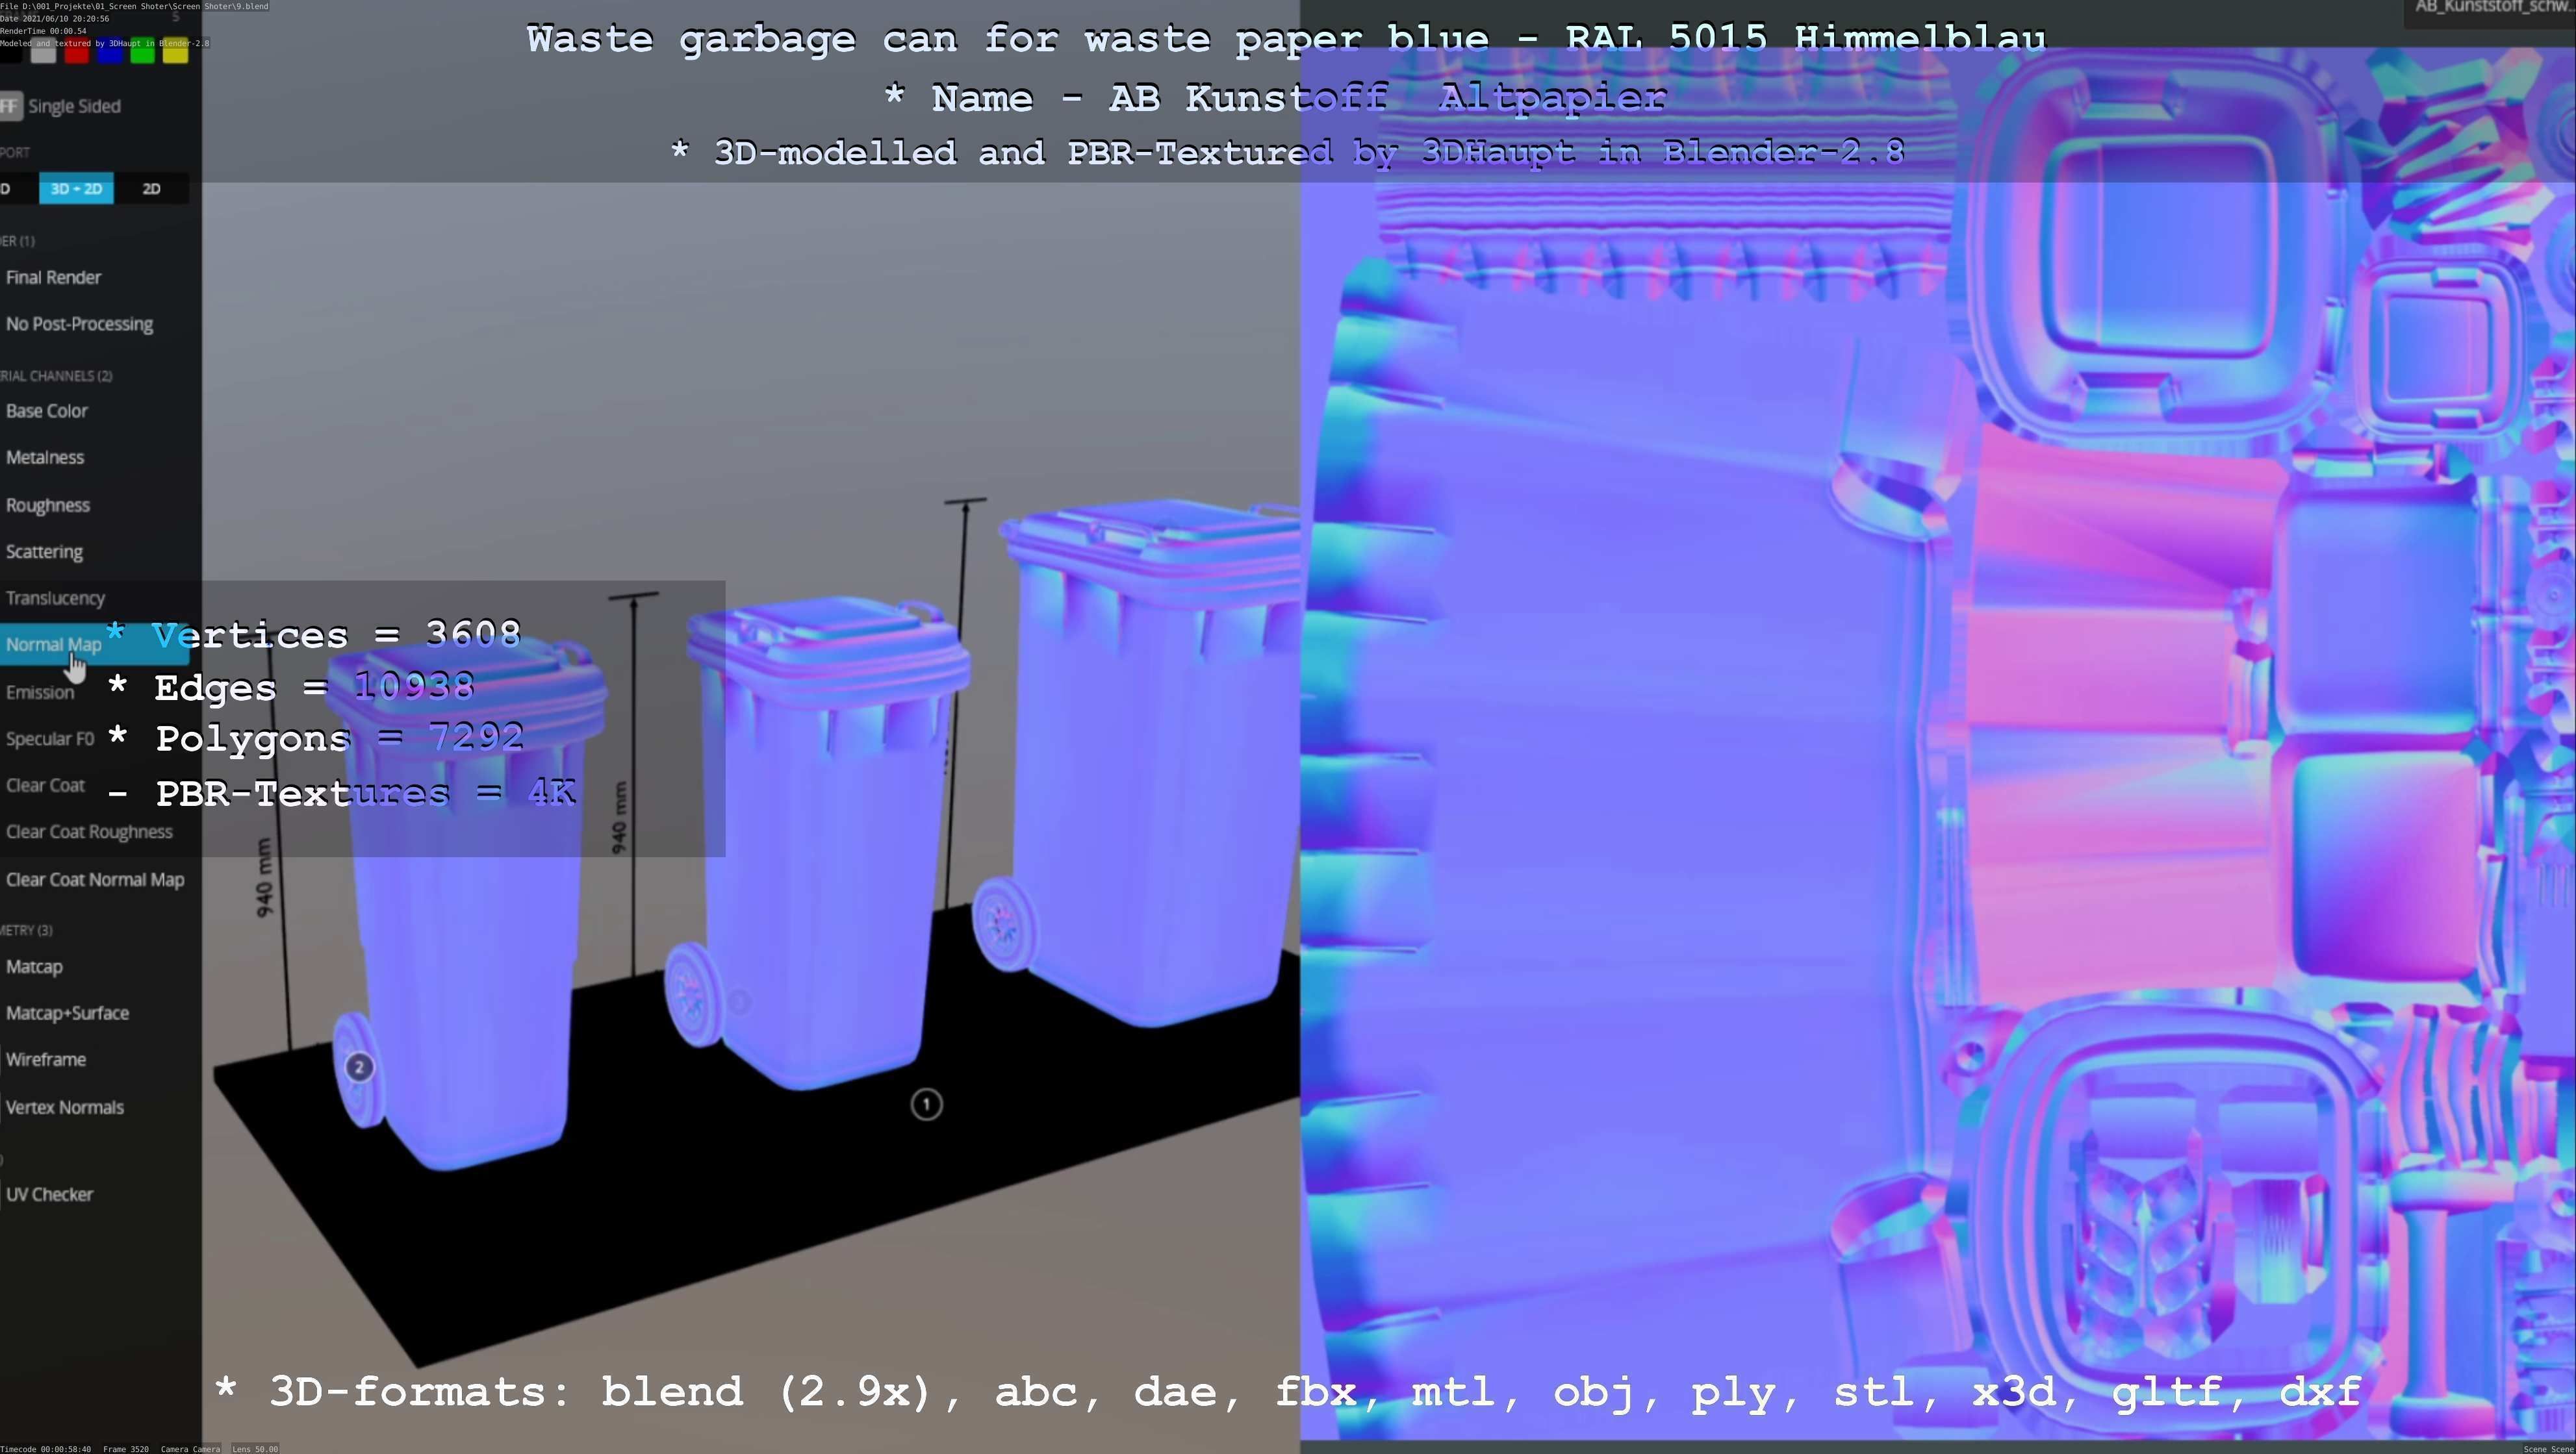Image resolution: width=2576 pixels, height=1454 pixels.
Task: Switch geometry view to Matcap
Action: [x=34, y=968]
